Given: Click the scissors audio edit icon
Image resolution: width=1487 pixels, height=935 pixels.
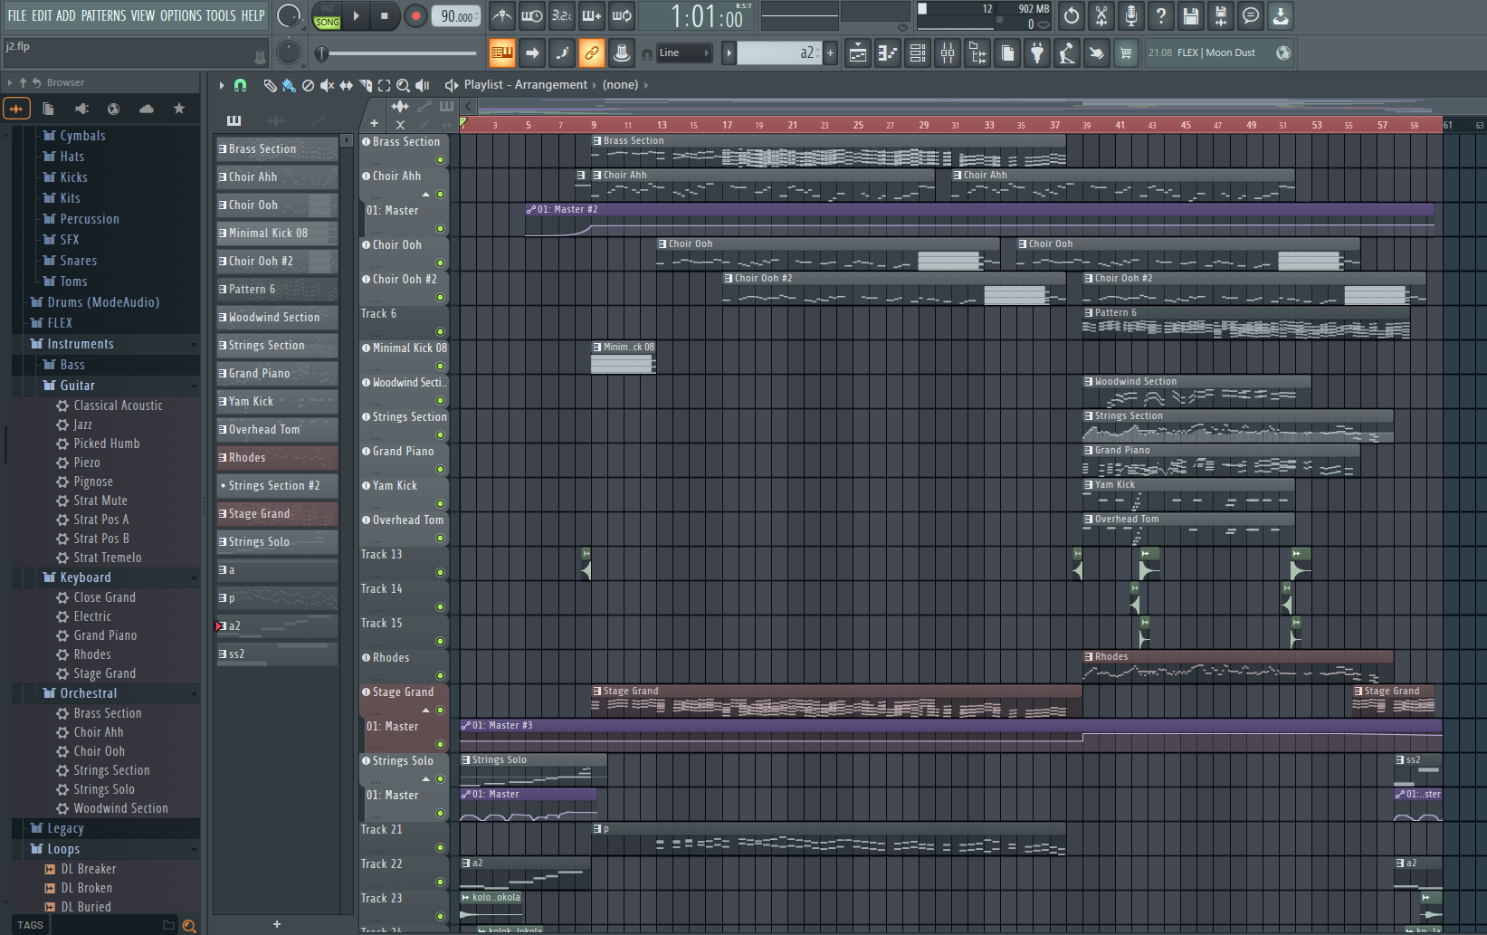Looking at the screenshot, I should point(1101,15).
